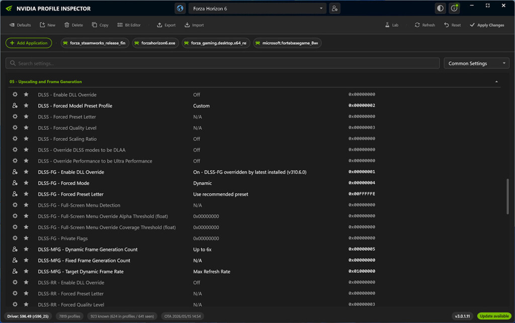The image size is (515, 323).
Task: Click the Delete profile button
Action: coord(73,25)
